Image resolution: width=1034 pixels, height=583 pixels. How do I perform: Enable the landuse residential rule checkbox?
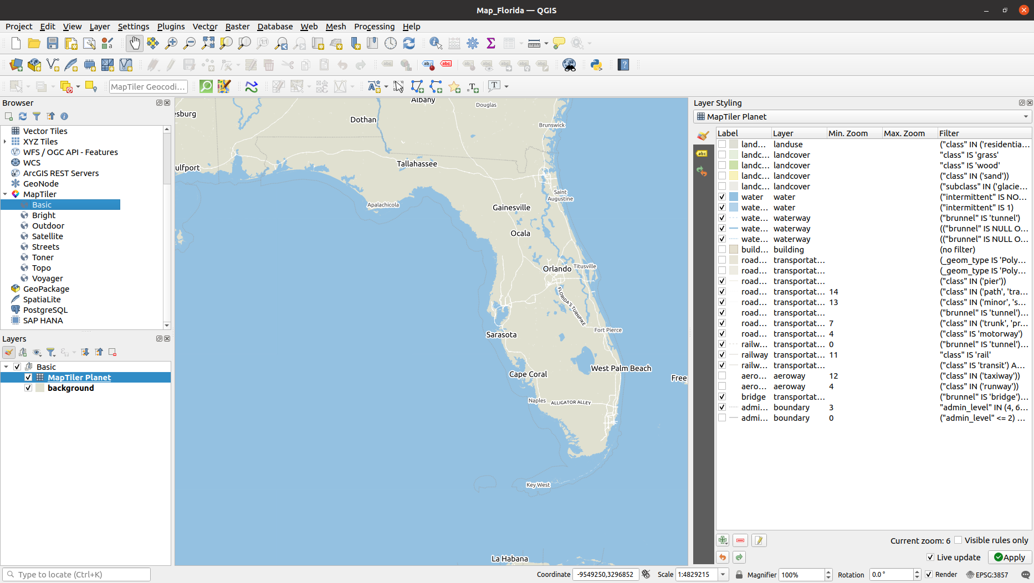[x=722, y=145]
